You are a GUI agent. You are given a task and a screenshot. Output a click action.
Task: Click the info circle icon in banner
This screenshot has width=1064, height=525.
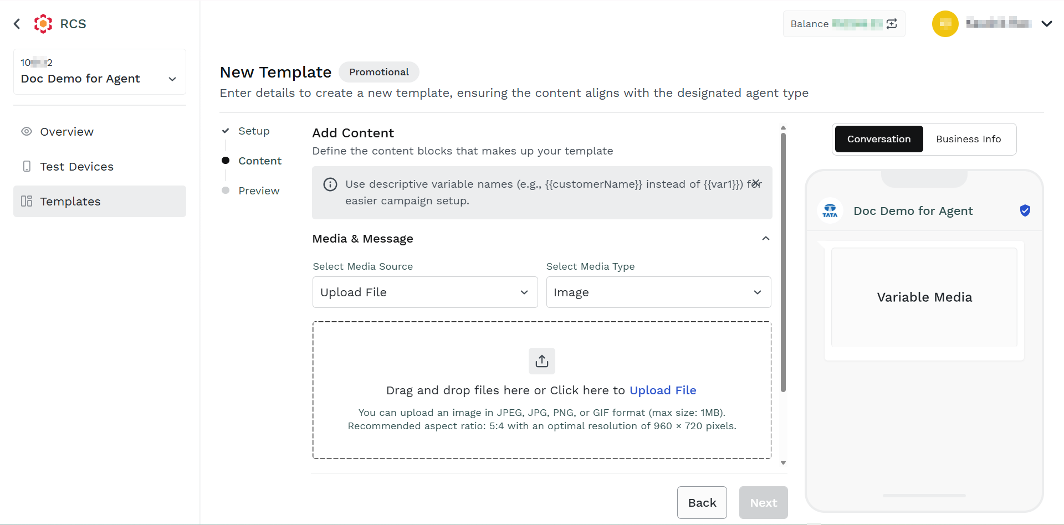point(330,184)
